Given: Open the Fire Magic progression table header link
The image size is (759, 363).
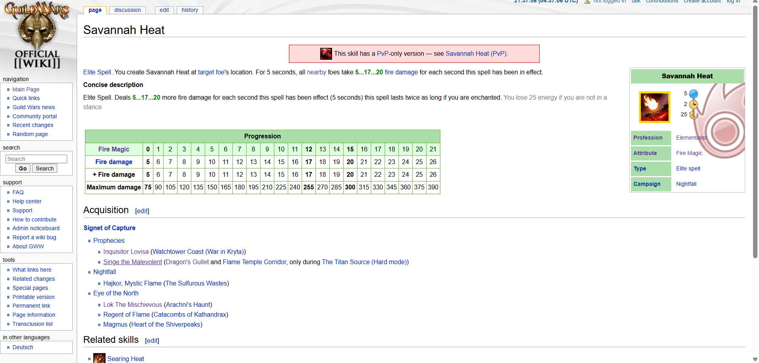Looking at the screenshot, I should pyautogui.click(x=114, y=149).
